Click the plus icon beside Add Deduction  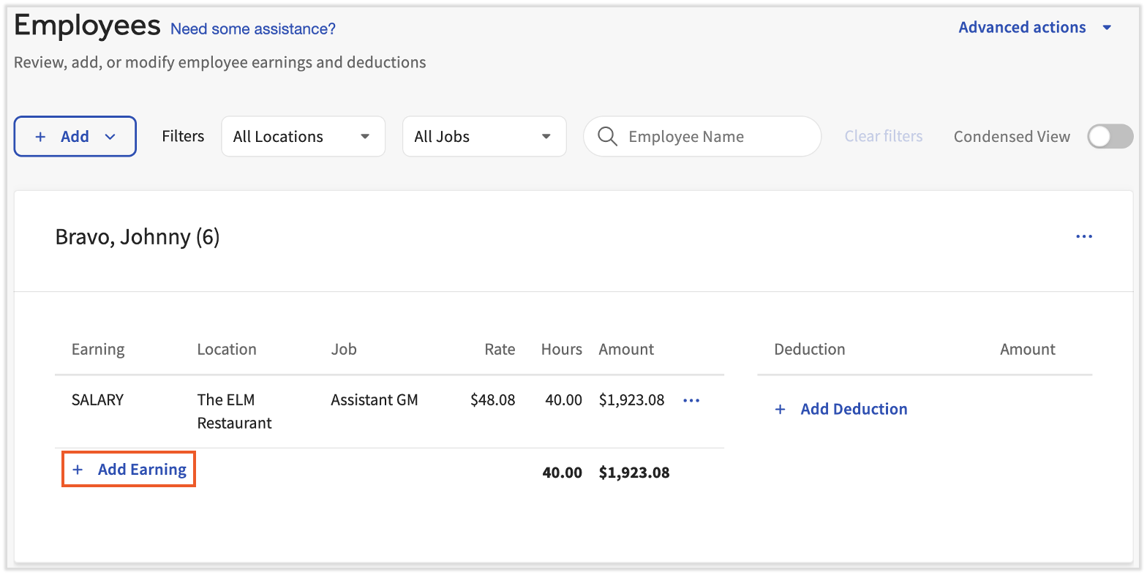tap(780, 410)
